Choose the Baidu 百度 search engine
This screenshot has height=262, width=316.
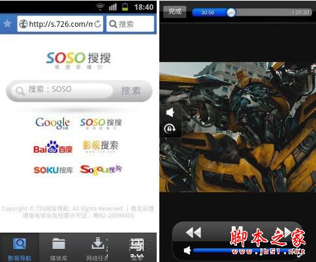(53, 147)
